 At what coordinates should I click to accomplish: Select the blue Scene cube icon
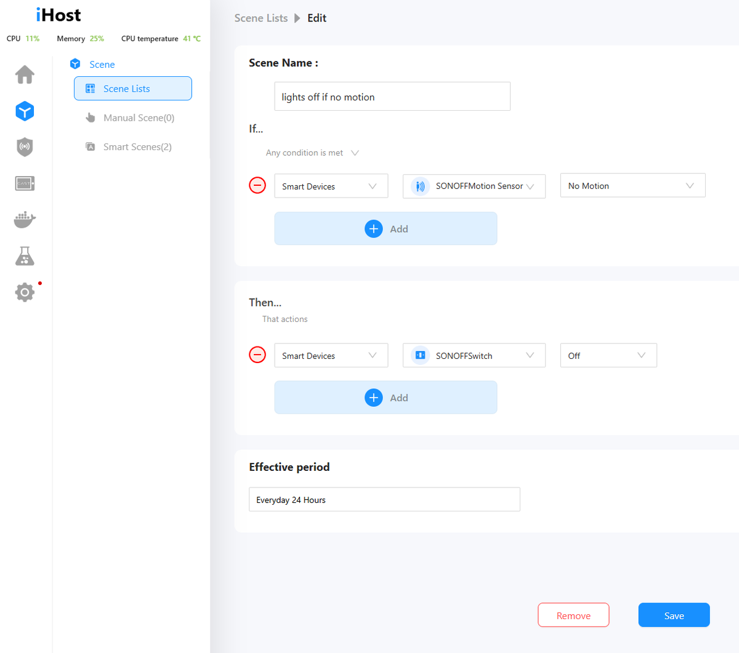(x=24, y=111)
